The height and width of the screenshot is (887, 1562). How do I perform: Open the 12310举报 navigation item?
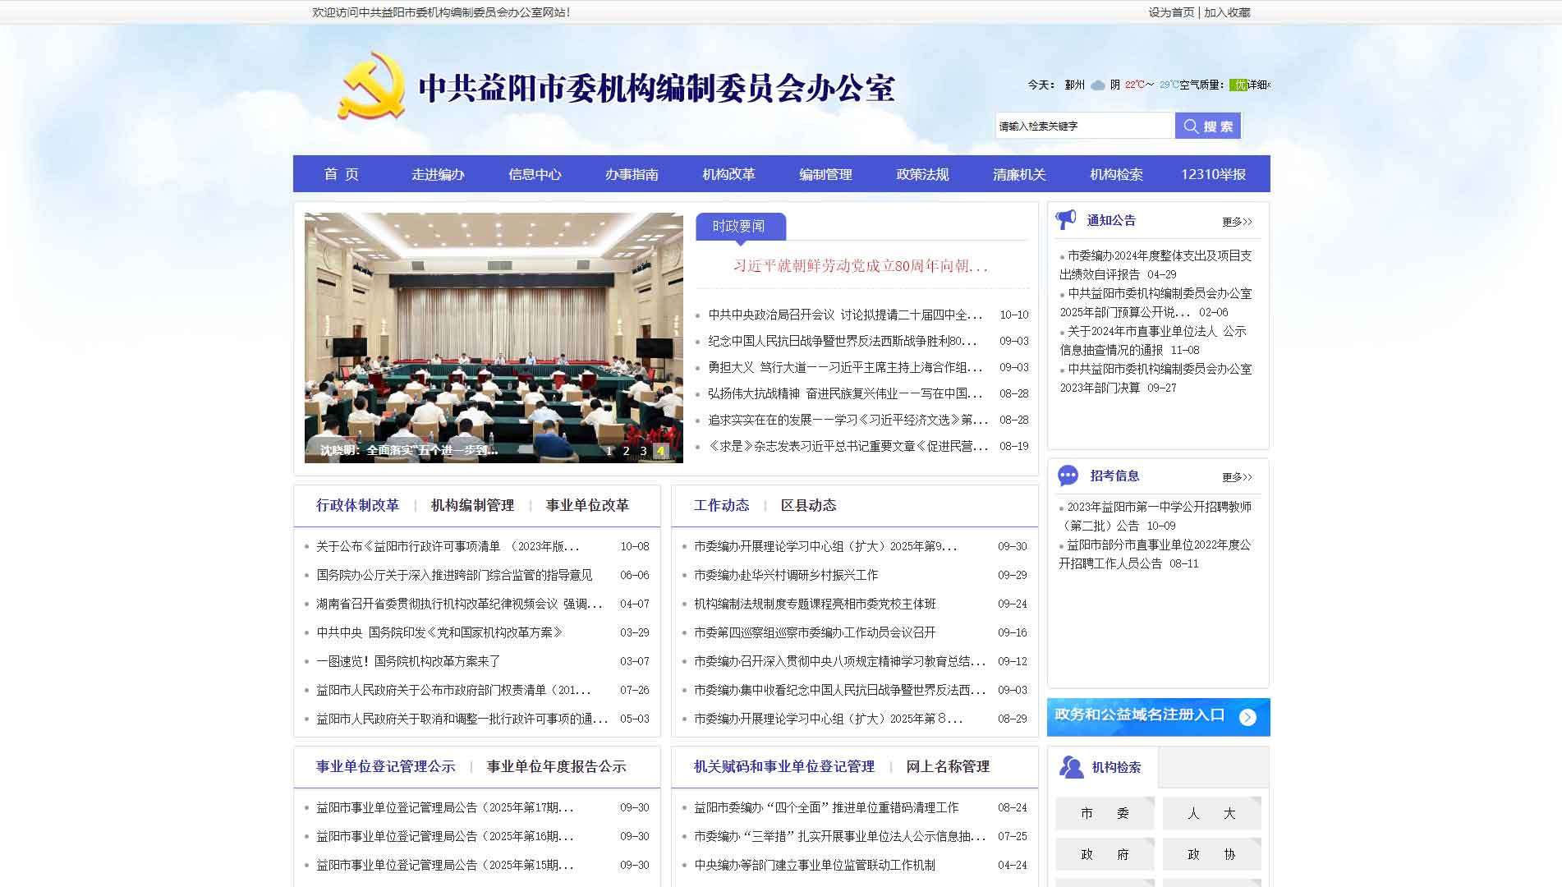click(1213, 174)
